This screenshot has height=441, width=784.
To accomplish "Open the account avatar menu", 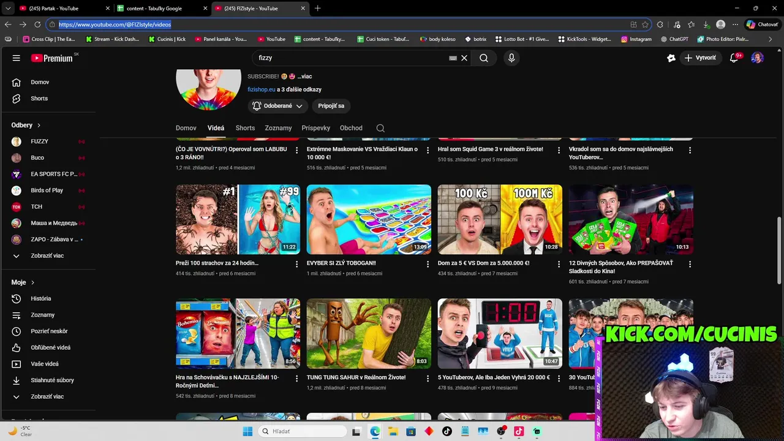I will click(x=758, y=58).
